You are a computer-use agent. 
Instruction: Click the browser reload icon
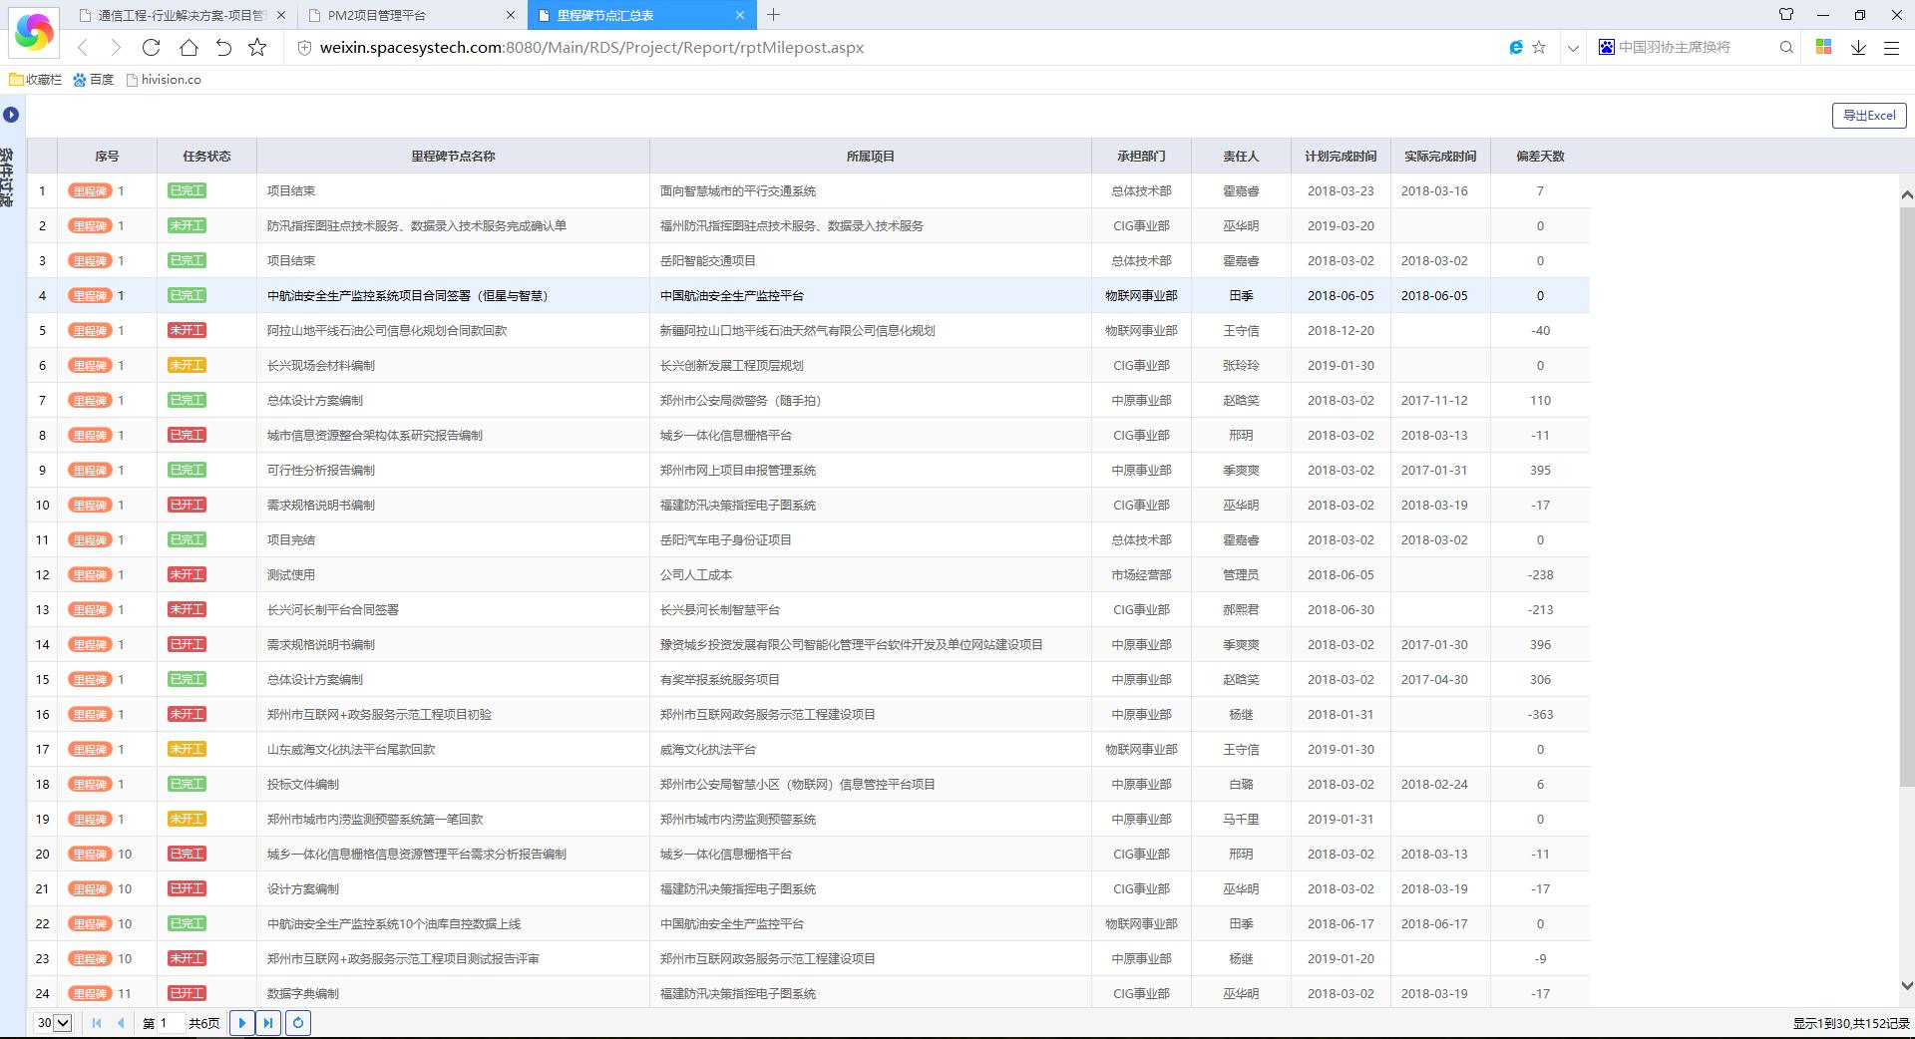(152, 48)
